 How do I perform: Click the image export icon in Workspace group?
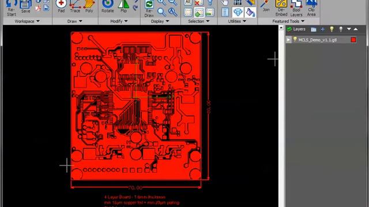(46, 8)
